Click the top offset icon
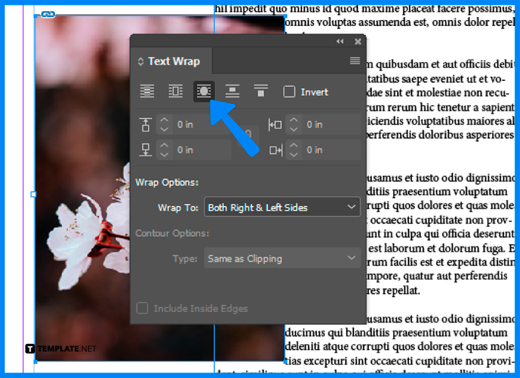This screenshot has width=520, height=378. [x=145, y=124]
